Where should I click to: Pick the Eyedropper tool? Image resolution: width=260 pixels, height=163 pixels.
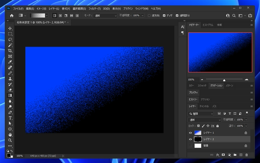(x=10, y=62)
